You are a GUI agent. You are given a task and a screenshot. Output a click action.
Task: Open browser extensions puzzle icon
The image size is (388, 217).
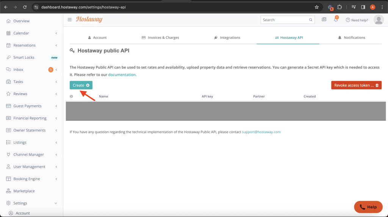pyautogui.click(x=339, y=7)
